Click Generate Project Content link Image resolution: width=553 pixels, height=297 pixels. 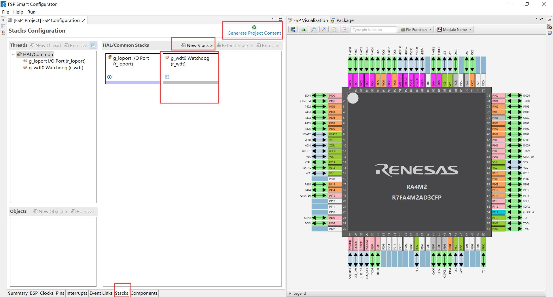pos(254,33)
